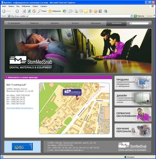Click the ООО "СтомМедСнаб" company name

tap(16, 85)
